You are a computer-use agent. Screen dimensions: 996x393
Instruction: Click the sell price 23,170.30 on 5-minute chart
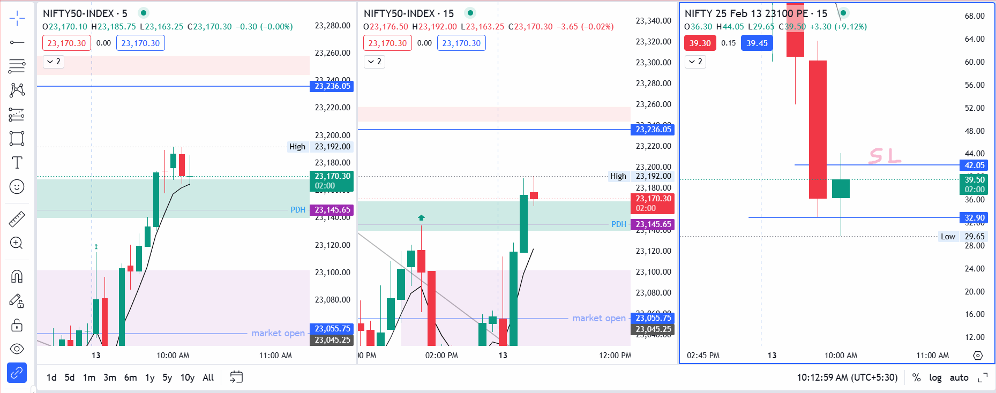click(66, 43)
